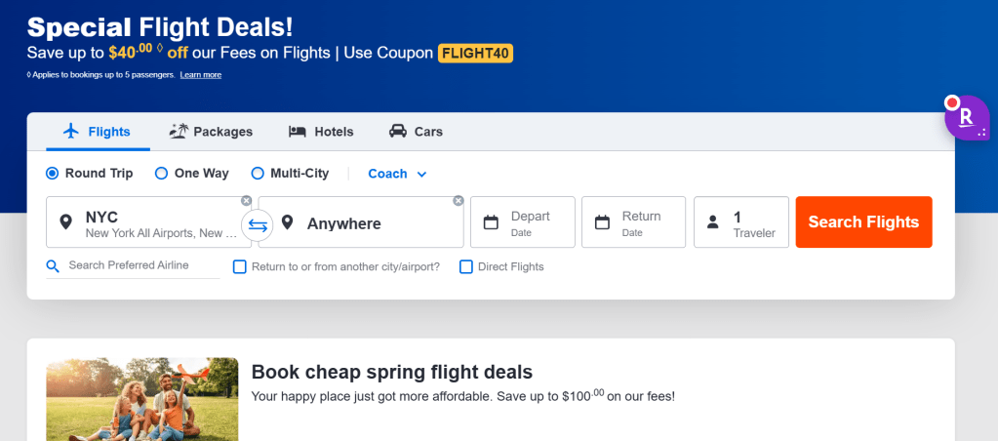
Task: Switch to the Cars tab
Action: pos(416,132)
